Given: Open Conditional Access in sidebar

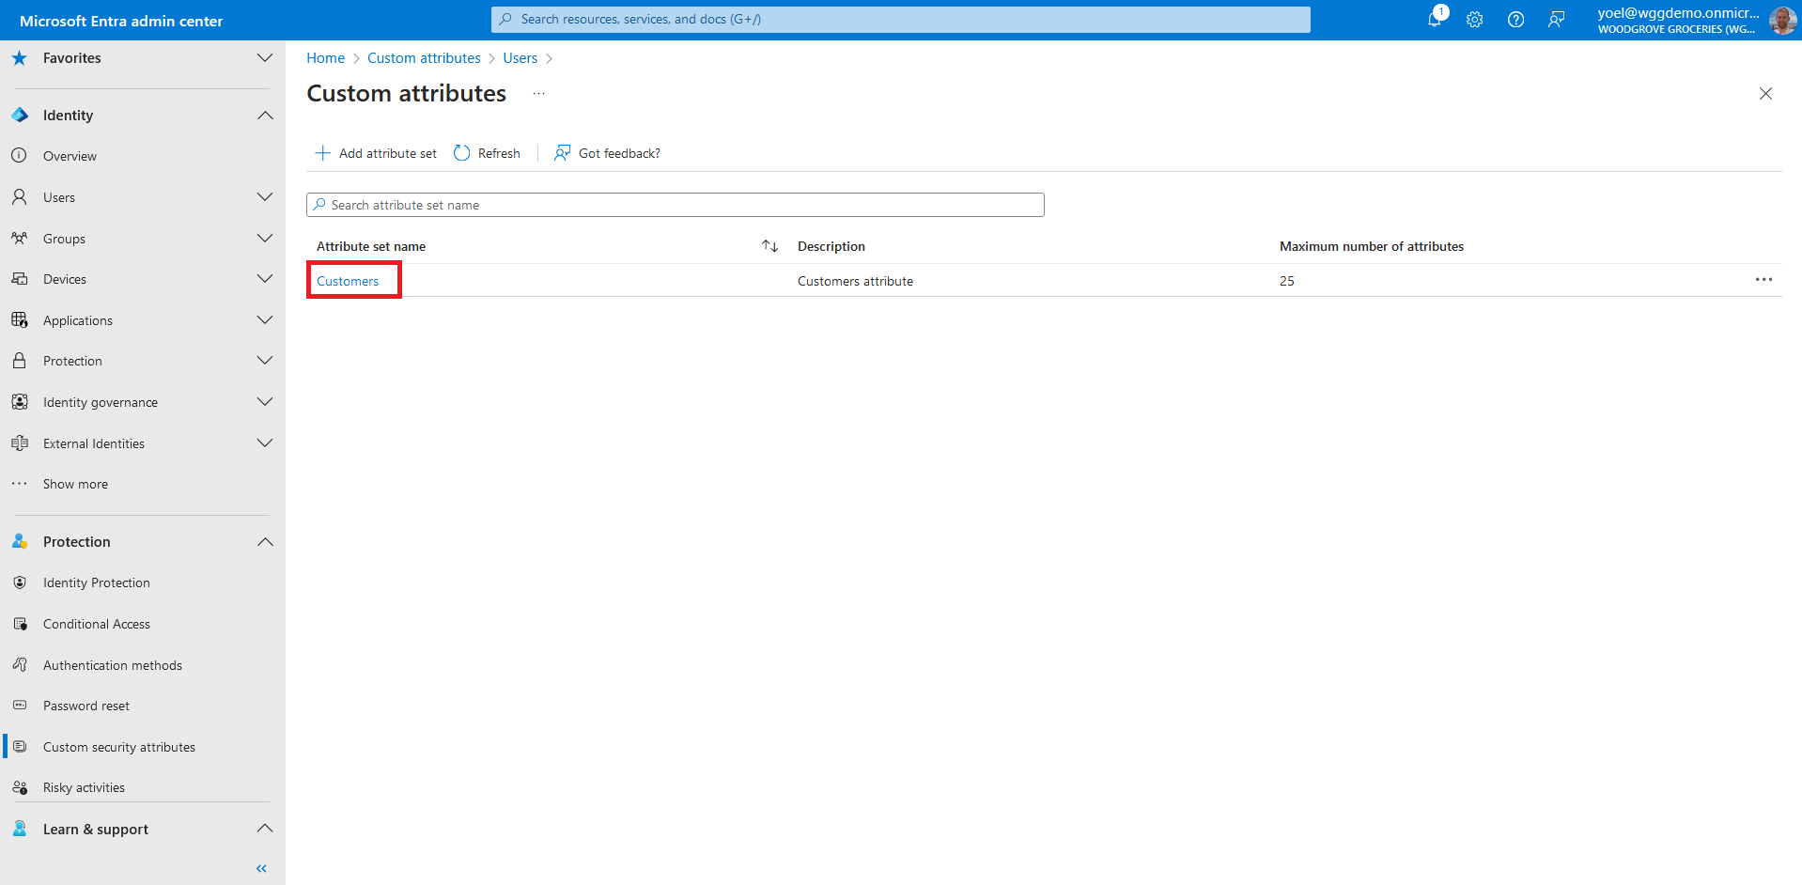Looking at the screenshot, I should tap(97, 624).
